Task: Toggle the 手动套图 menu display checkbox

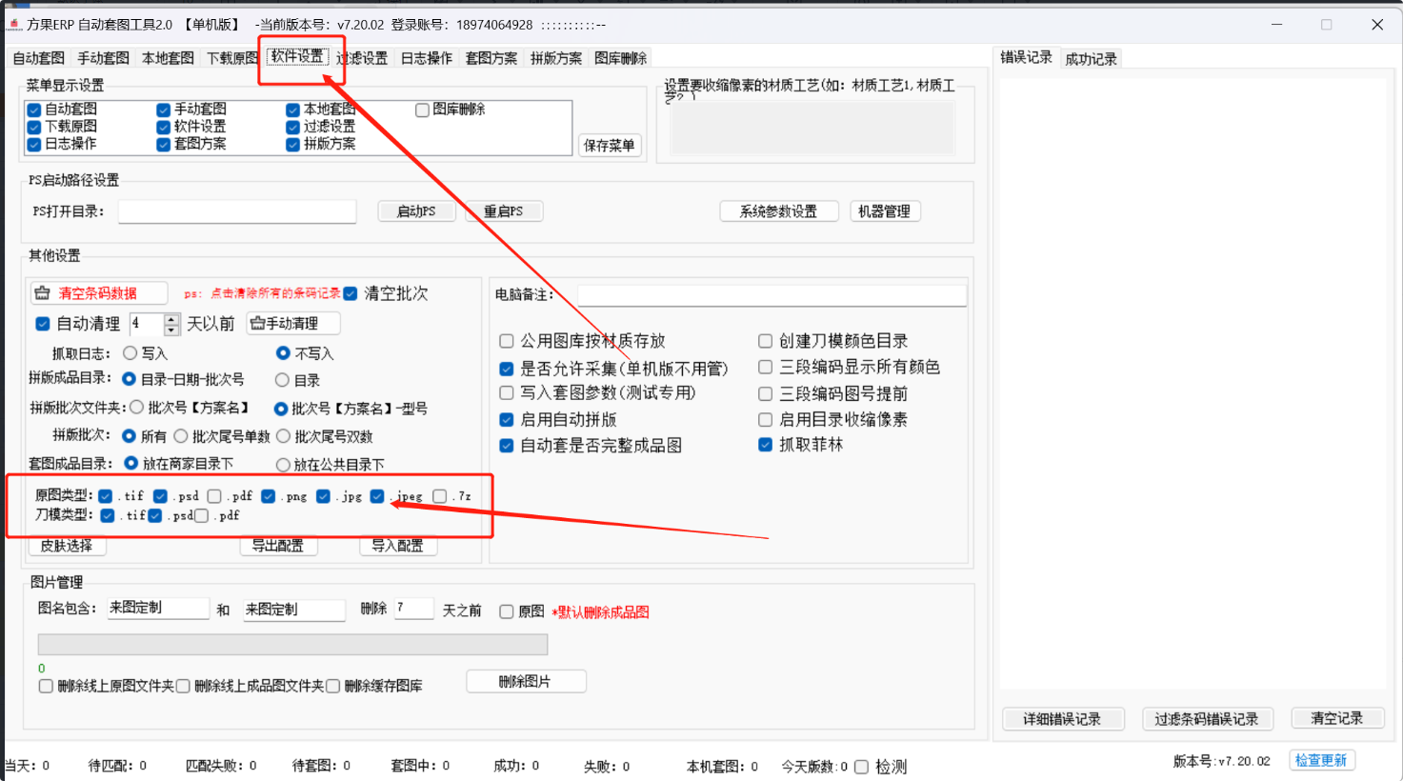Action: tap(164, 110)
